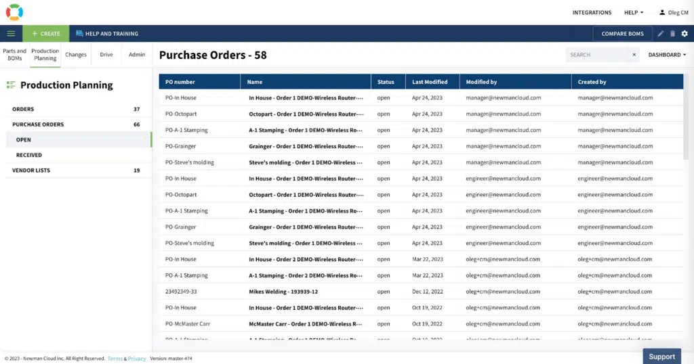Sort by Status column header

[x=388, y=82]
